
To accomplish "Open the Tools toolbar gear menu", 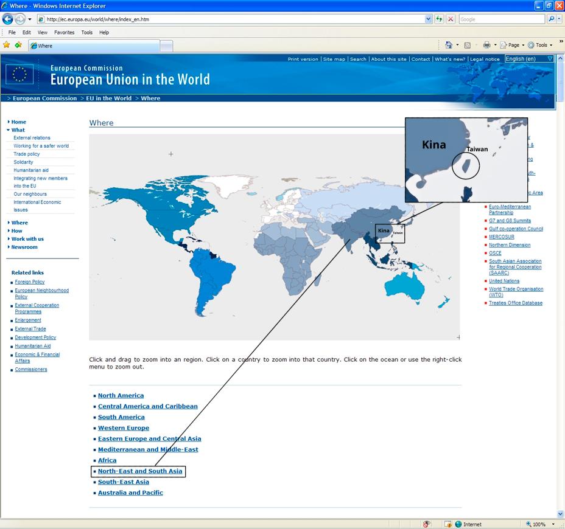I will click(540, 45).
